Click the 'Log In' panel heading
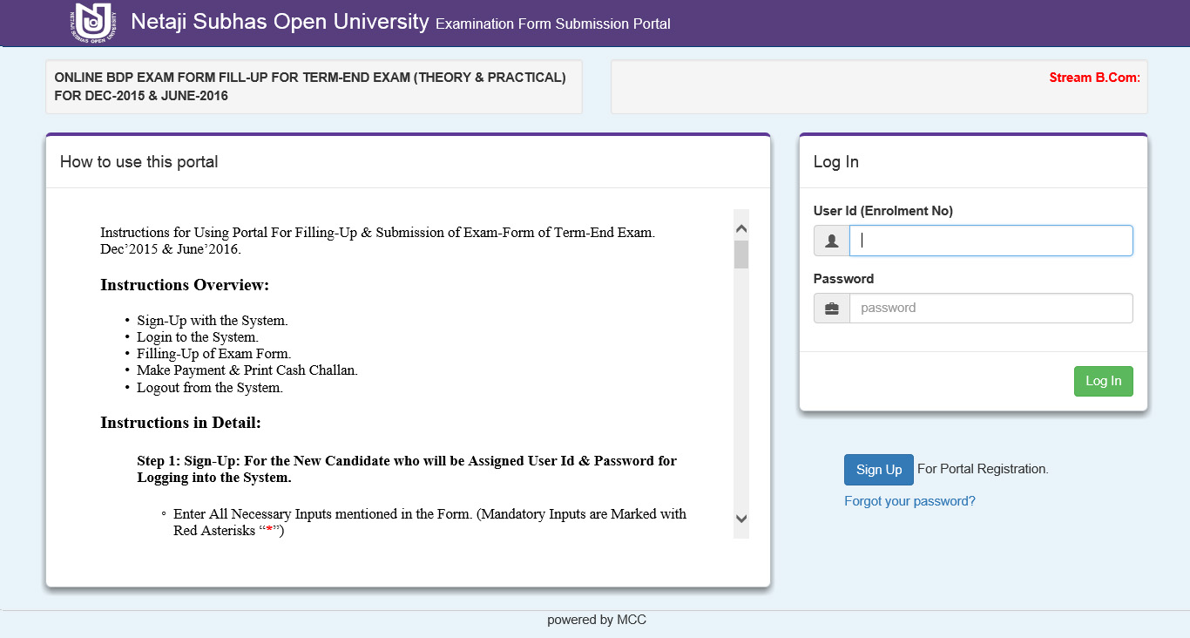 (835, 162)
